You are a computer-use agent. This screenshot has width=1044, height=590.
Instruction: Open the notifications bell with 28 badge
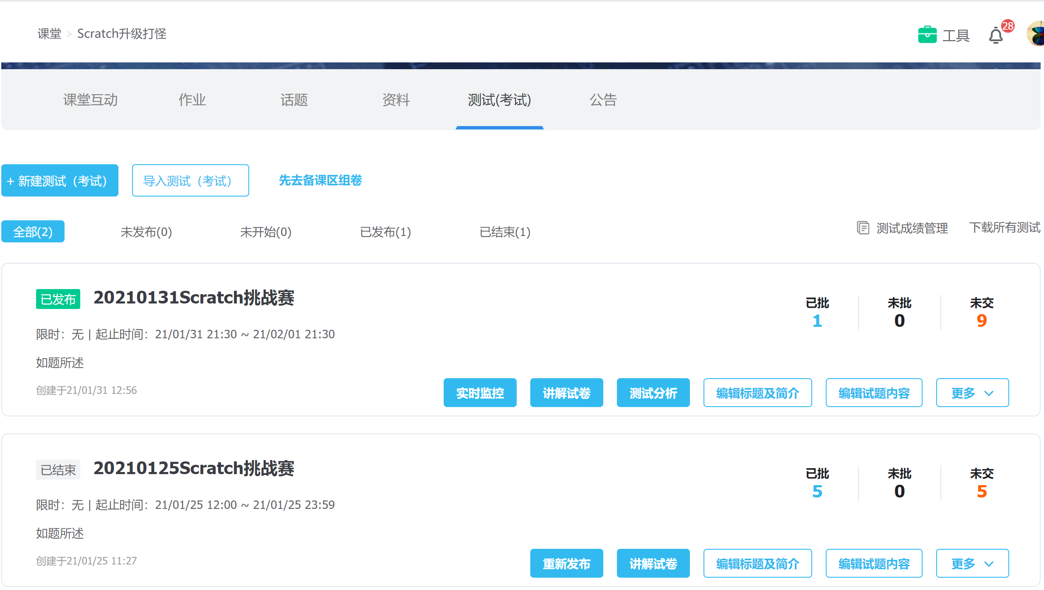pos(996,36)
